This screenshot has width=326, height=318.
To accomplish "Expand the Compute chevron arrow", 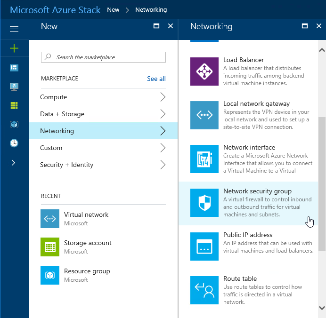I will (163, 97).
